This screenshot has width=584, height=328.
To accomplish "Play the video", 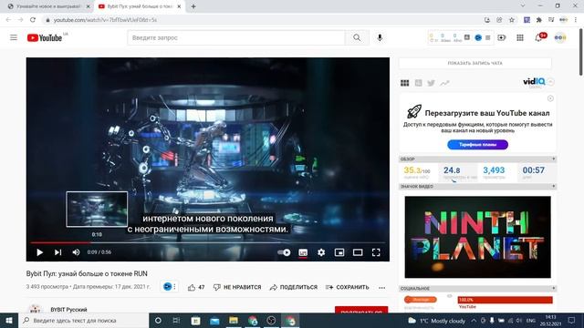I will 39,252.
